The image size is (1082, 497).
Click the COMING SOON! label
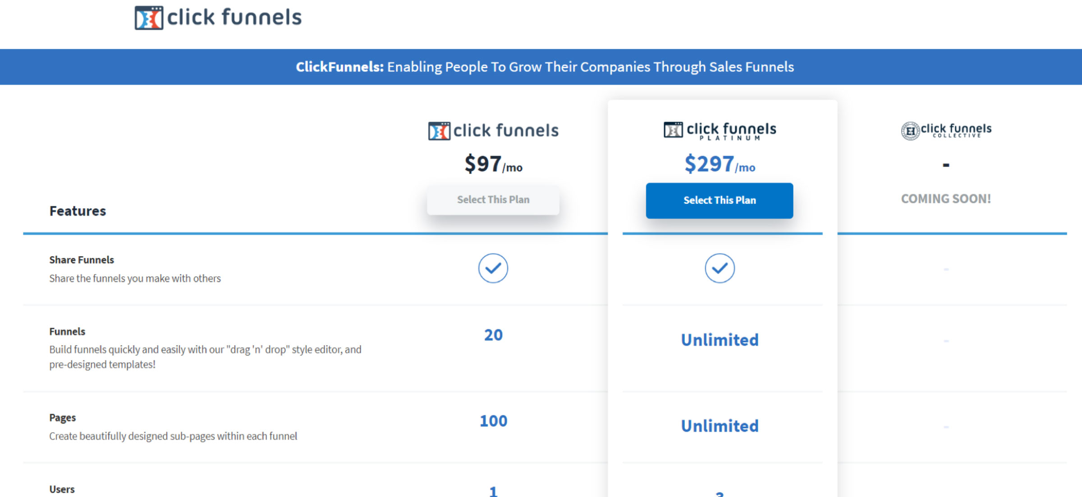(946, 199)
